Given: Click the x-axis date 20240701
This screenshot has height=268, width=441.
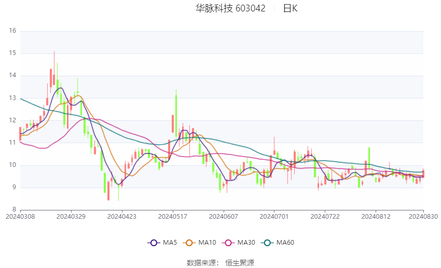Looking at the screenshot, I should pyautogui.click(x=274, y=217).
